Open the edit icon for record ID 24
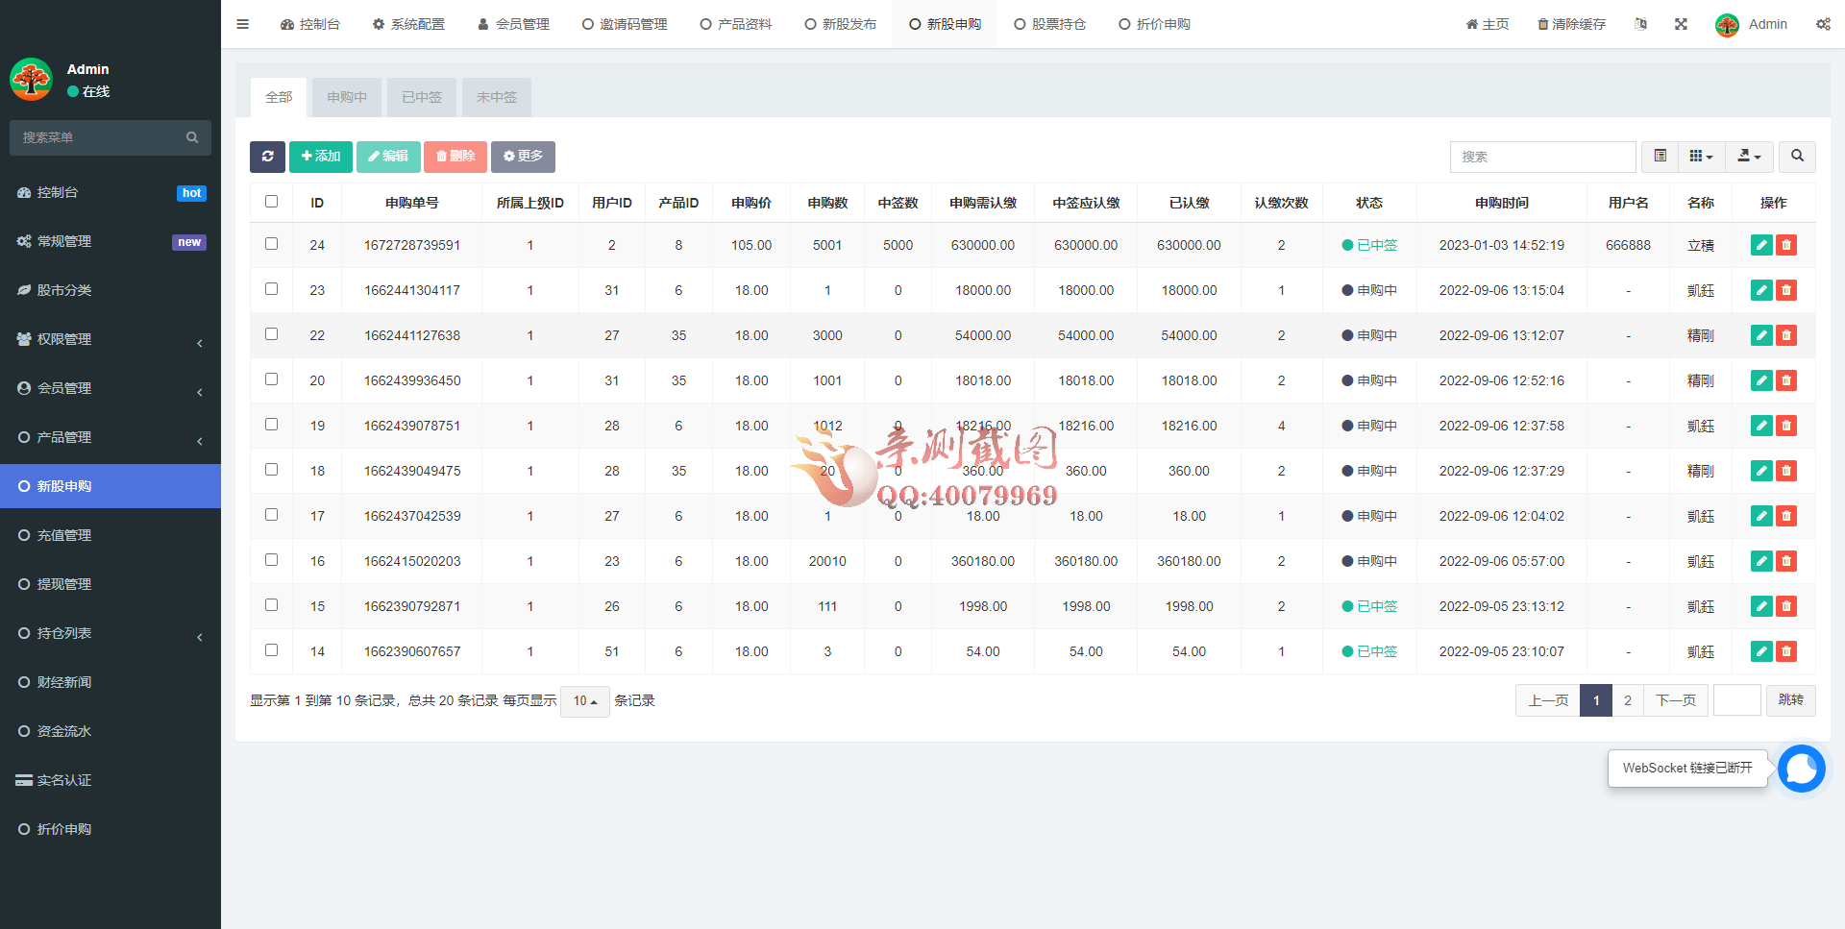The image size is (1845, 929). tap(1760, 245)
